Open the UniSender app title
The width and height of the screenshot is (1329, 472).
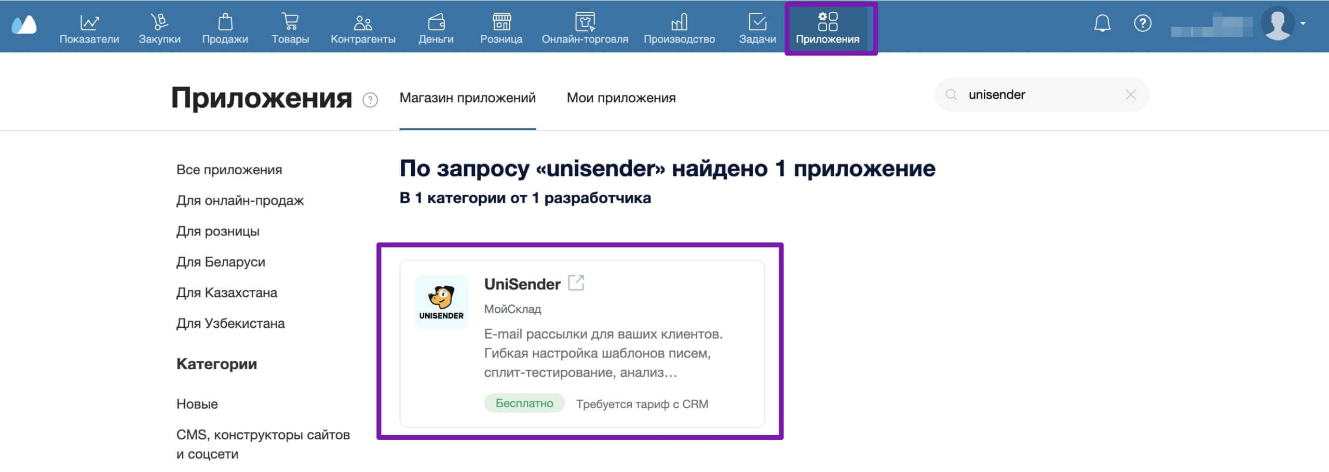pyautogui.click(x=522, y=284)
